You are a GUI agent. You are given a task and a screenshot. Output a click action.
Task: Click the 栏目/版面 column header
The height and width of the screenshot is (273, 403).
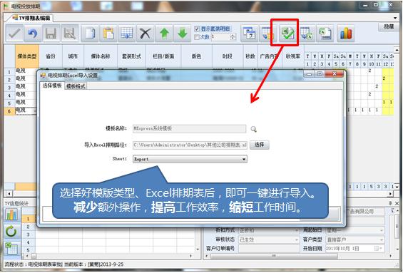(x=163, y=56)
